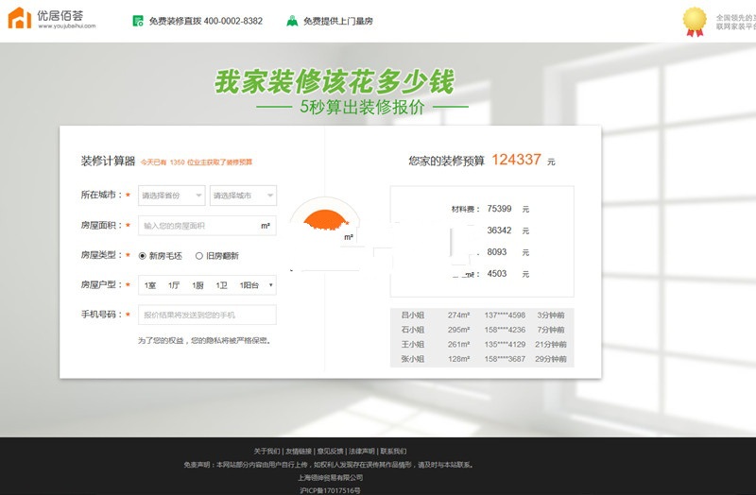Image resolution: width=756 pixels, height=495 pixels.
Task: Click the 我家装修该花多少钱 headline
Action: click(x=335, y=82)
